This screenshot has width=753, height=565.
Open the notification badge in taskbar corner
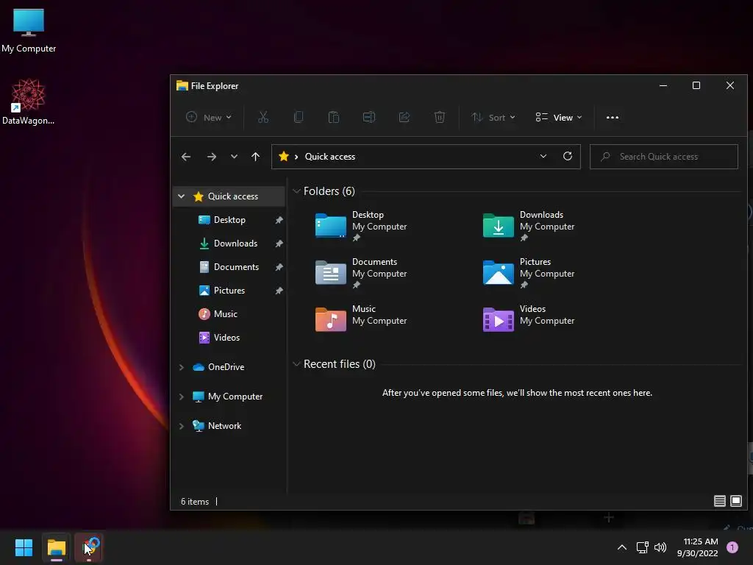click(732, 547)
